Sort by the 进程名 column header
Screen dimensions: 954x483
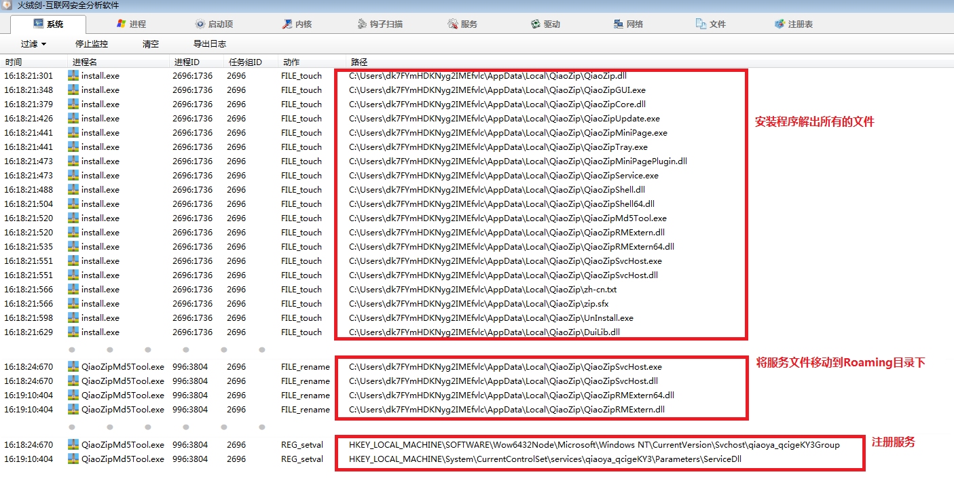point(85,62)
